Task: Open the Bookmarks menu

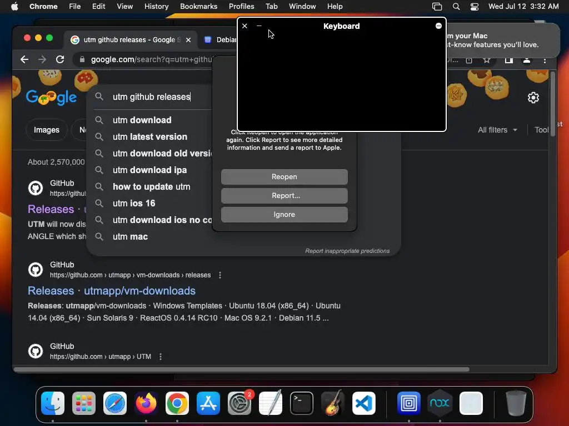Action: pos(198,7)
